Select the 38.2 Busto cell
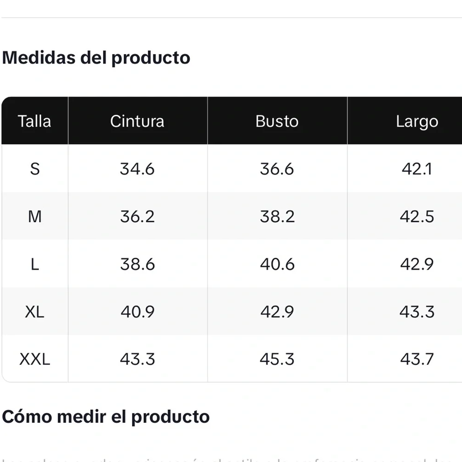The height and width of the screenshot is (462, 462). (277, 217)
